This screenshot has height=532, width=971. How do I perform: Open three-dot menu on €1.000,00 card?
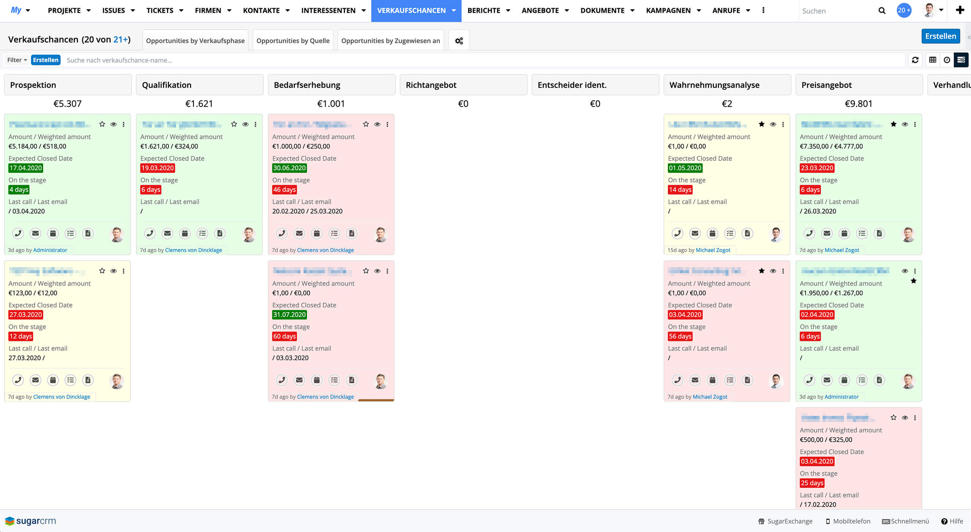(387, 124)
